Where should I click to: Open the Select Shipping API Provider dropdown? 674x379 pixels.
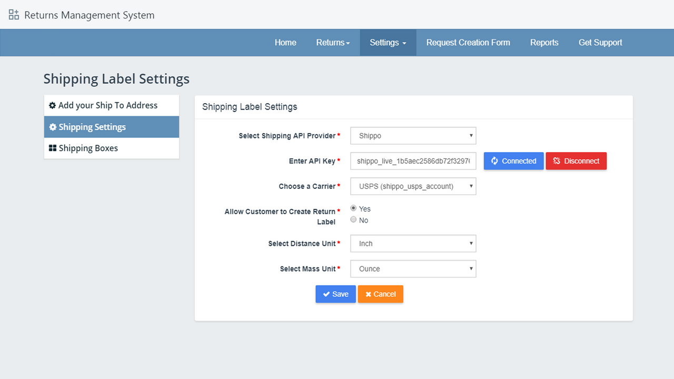(413, 135)
